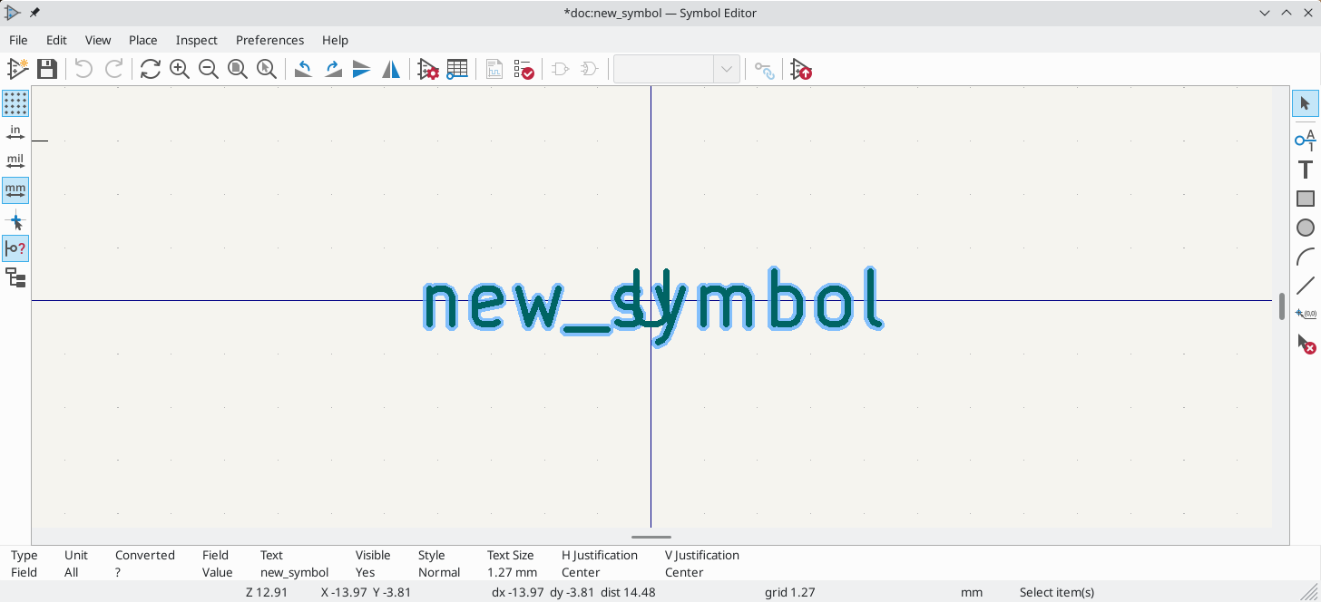The height and width of the screenshot is (602, 1321).
Task: Open the Place menu
Action: (x=142, y=40)
